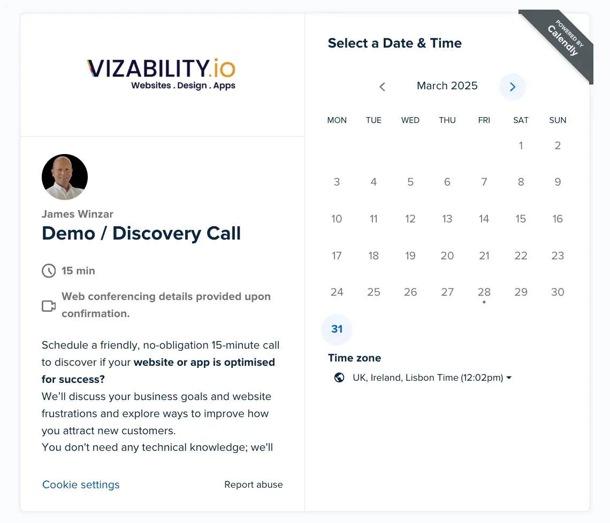
Task: Click date 16 in the calendar
Action: pyautogui.click(x=558, y=219)
